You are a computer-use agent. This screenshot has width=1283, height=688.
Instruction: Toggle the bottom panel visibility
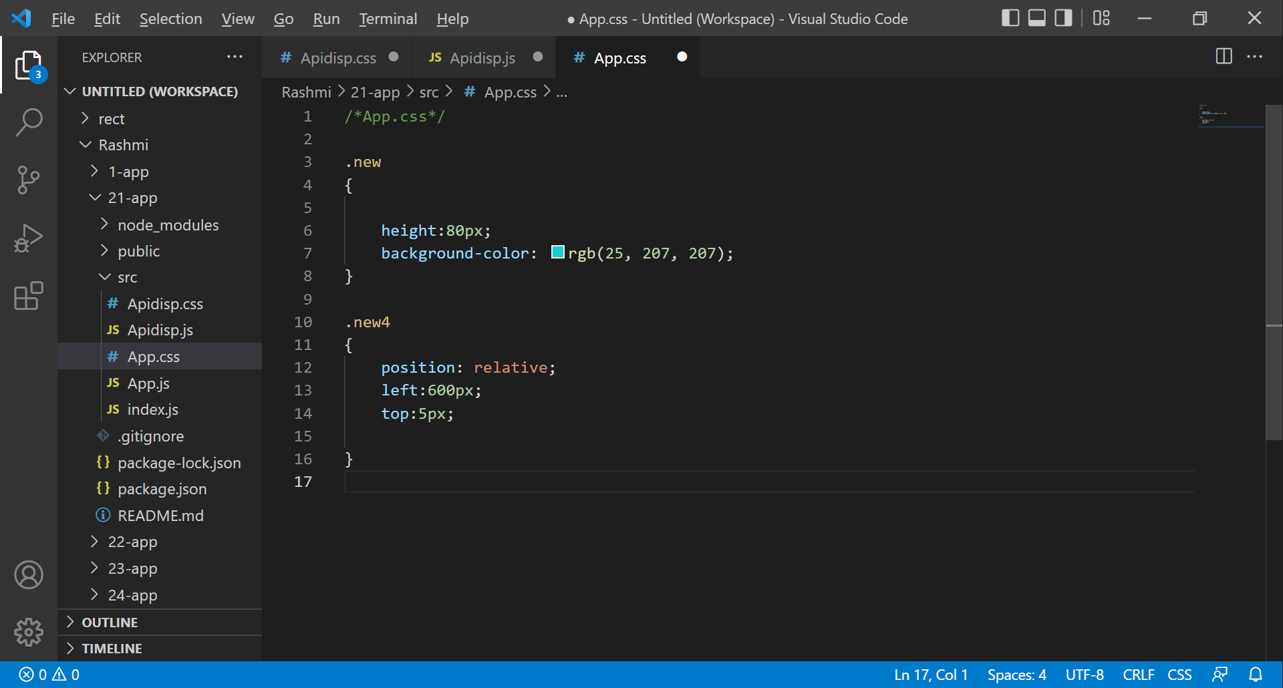pyautogui.click(x=1036, y=18)
